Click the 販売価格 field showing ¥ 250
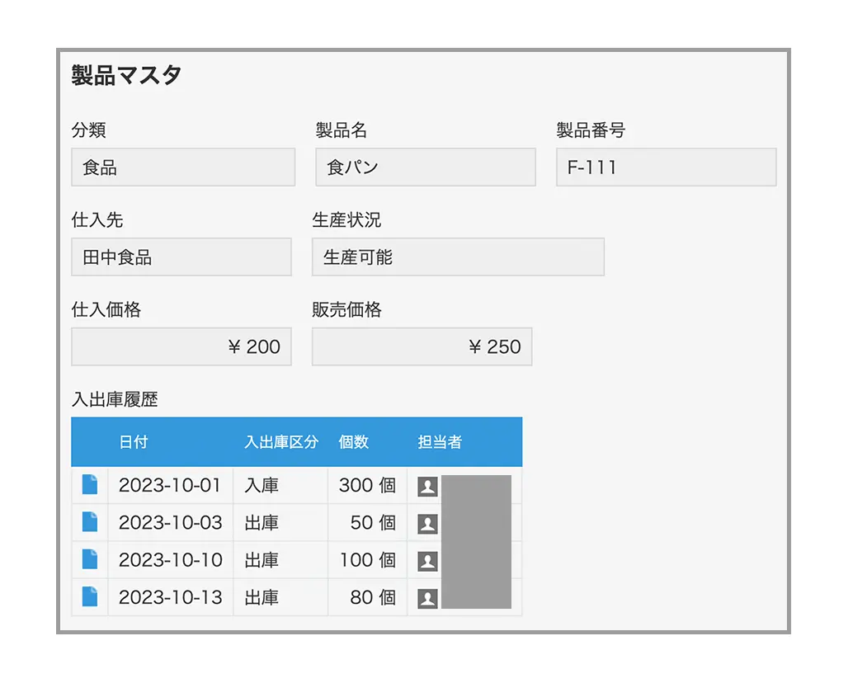848x683 pixels. [422, 346]
